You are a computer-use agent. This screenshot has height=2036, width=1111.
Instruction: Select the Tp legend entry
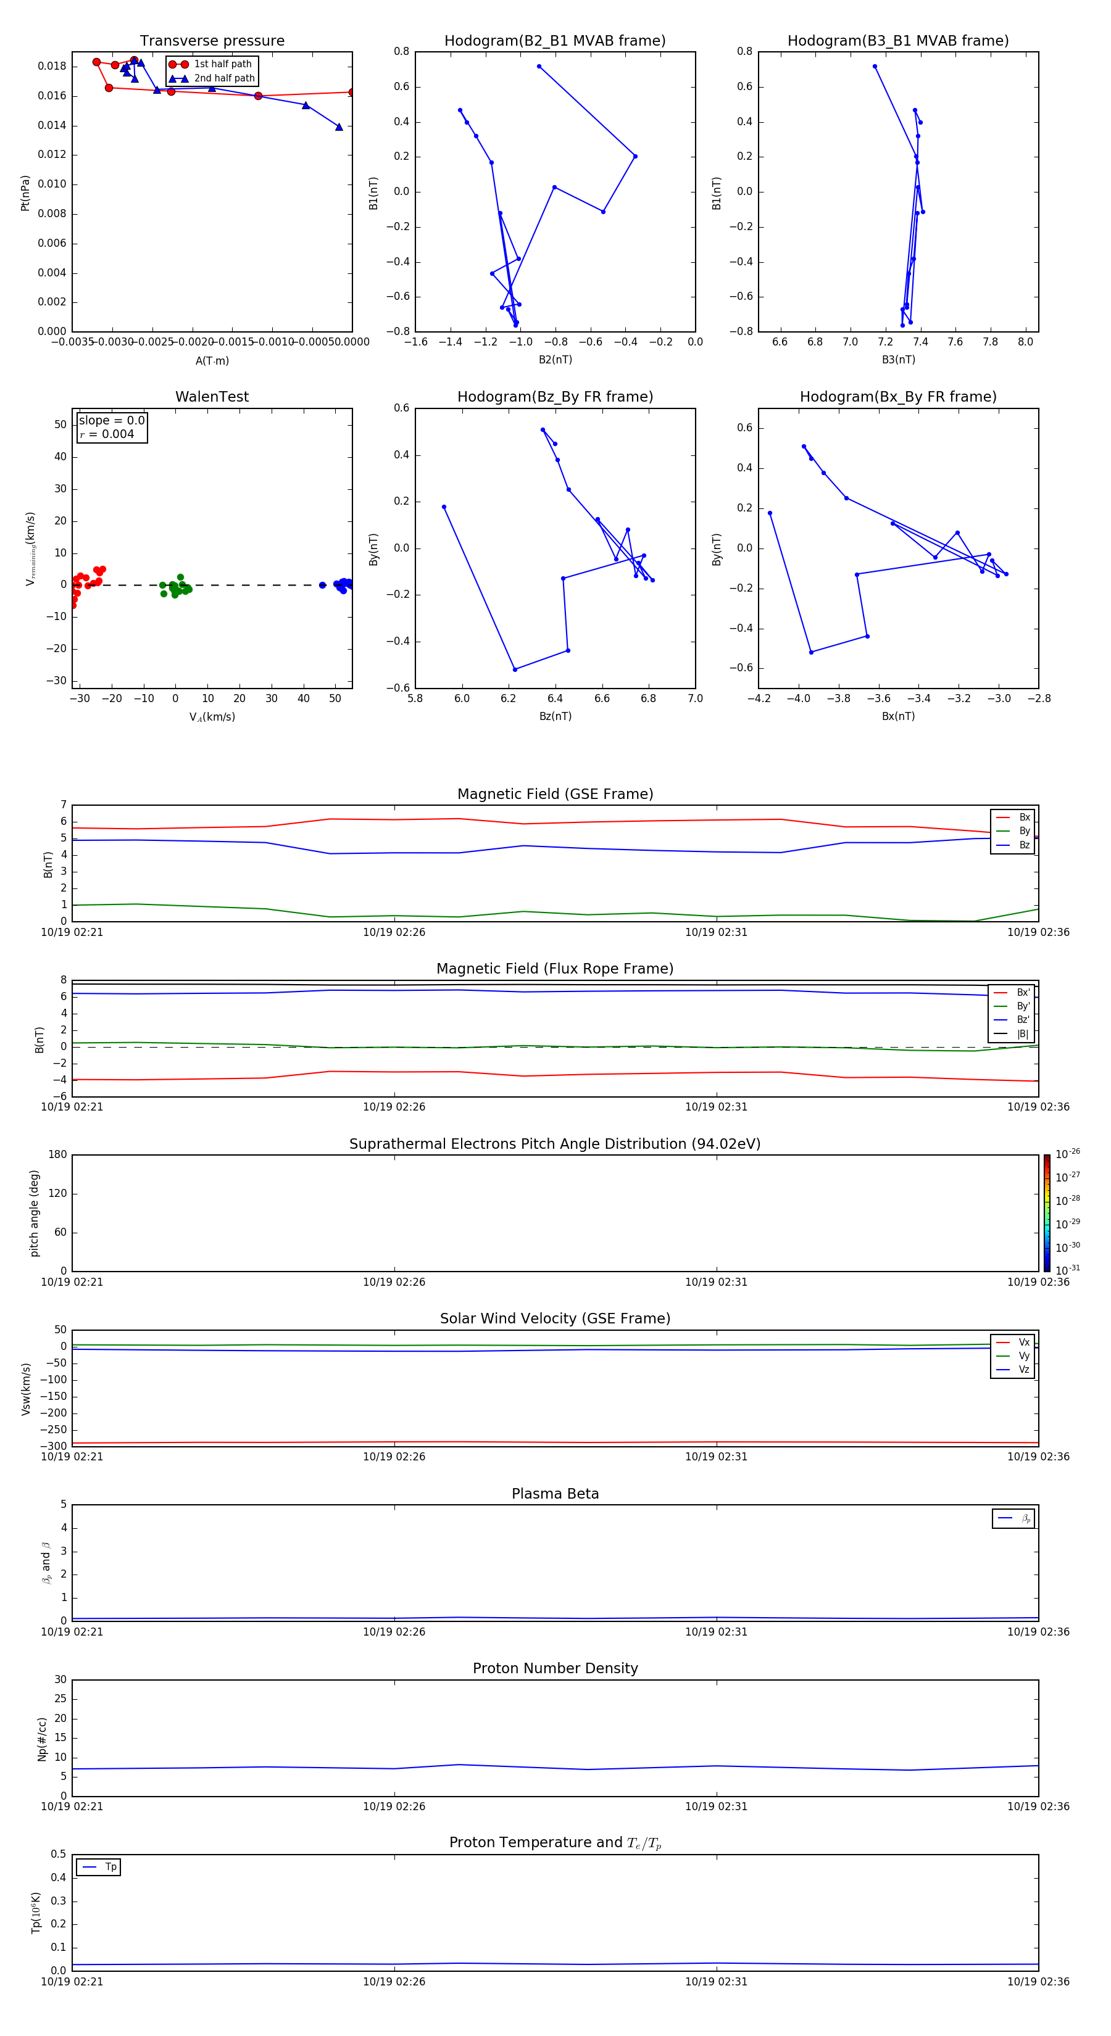click(x=99, y=1867)
